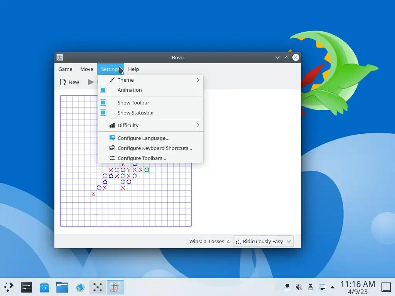Minimize the Bovo window
The width and height of the screenshot is (395, 296).
[277, 57]
